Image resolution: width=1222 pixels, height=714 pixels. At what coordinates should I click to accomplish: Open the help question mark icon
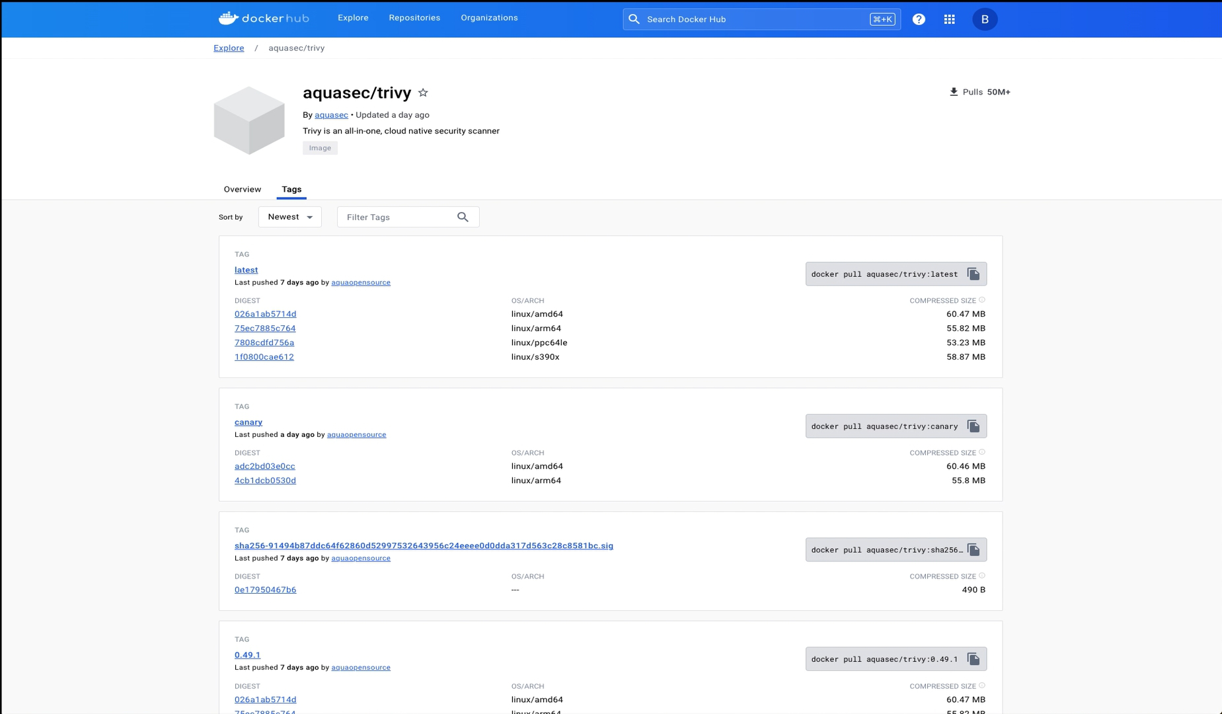[919, 19]
